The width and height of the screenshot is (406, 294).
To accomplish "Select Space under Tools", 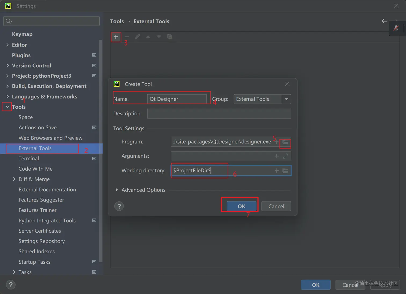I will pyautogui.click(x=26, y=117).
